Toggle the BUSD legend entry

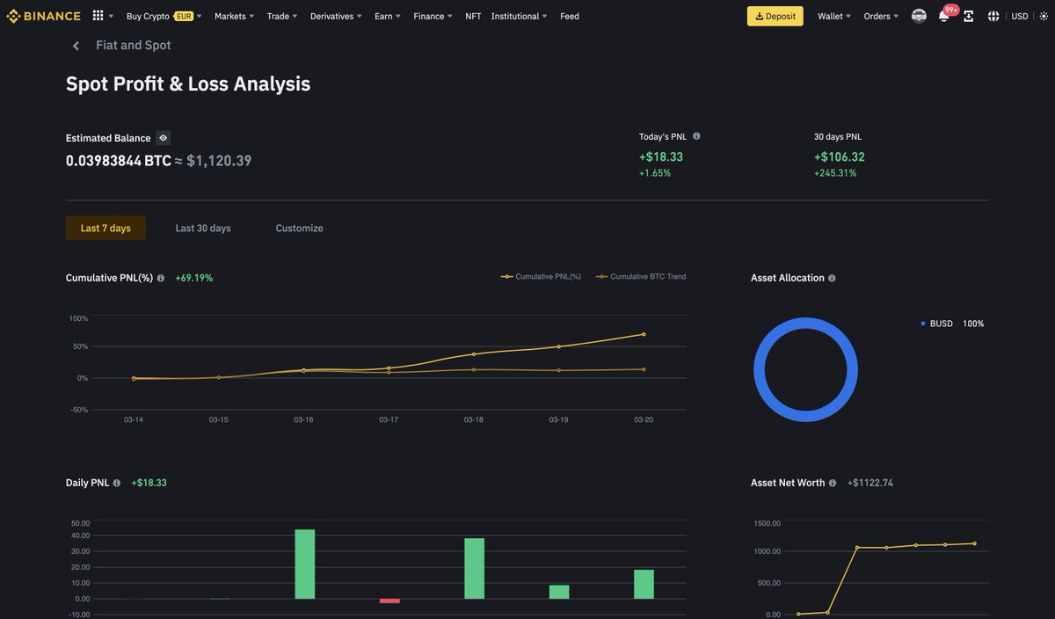click(952, 324)
